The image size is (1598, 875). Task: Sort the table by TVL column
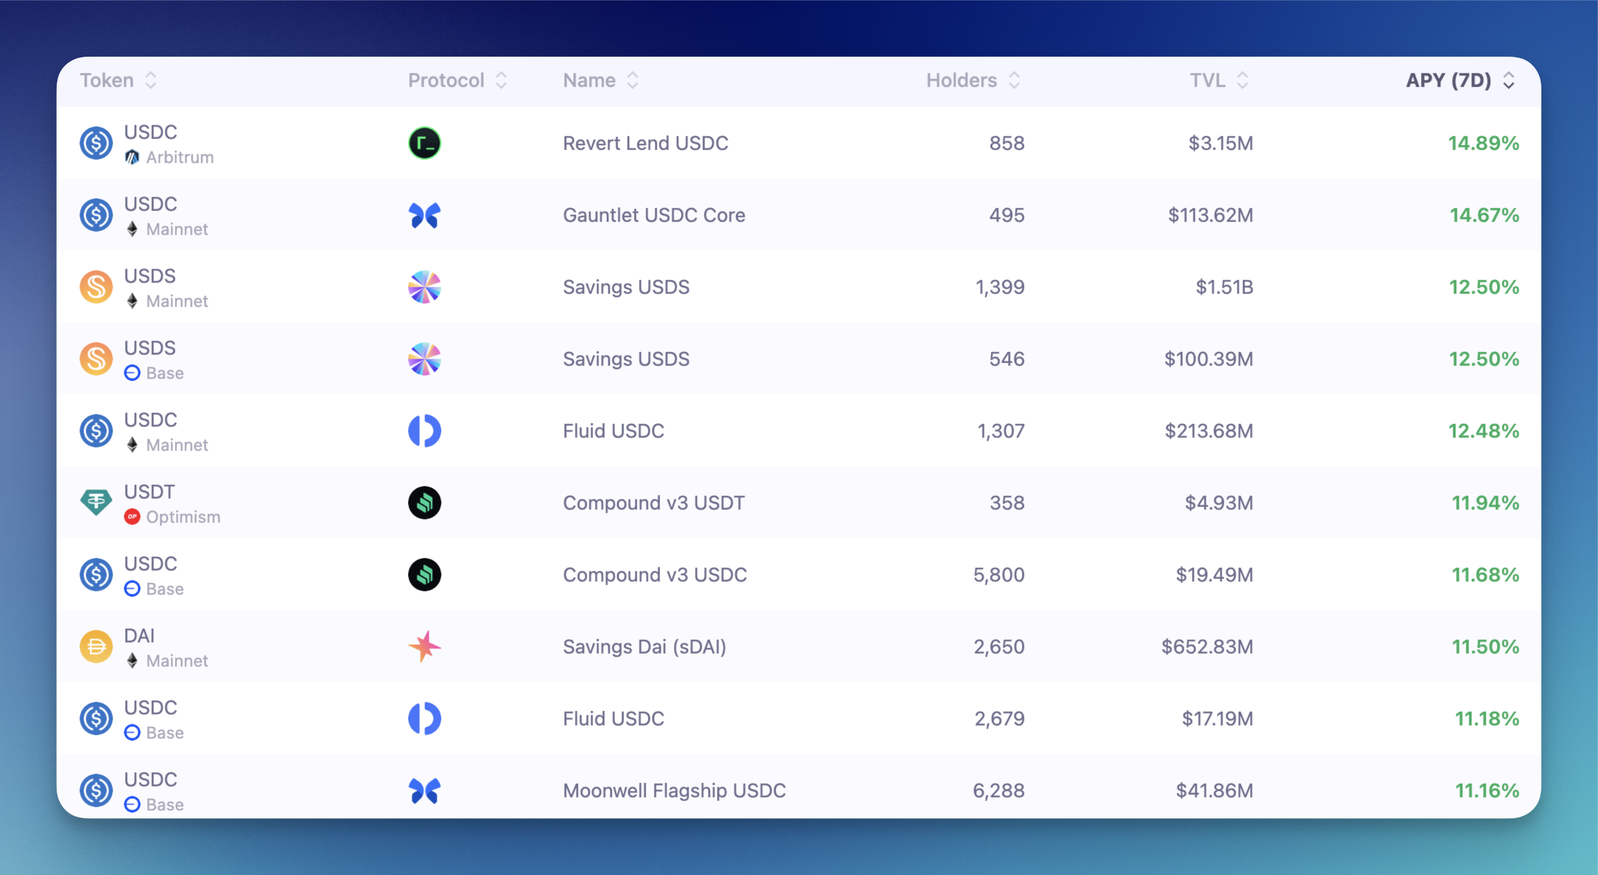tap(1218, 80)
